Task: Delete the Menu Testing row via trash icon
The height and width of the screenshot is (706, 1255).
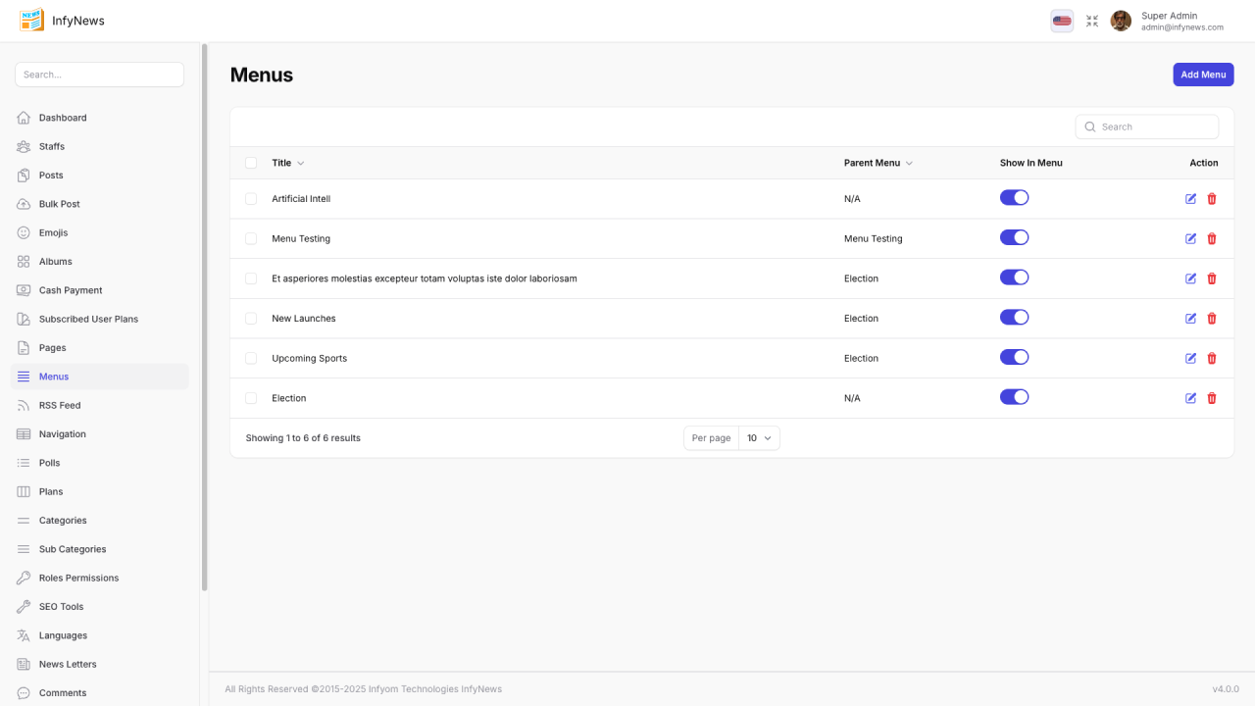Action: click(1212, 239)
